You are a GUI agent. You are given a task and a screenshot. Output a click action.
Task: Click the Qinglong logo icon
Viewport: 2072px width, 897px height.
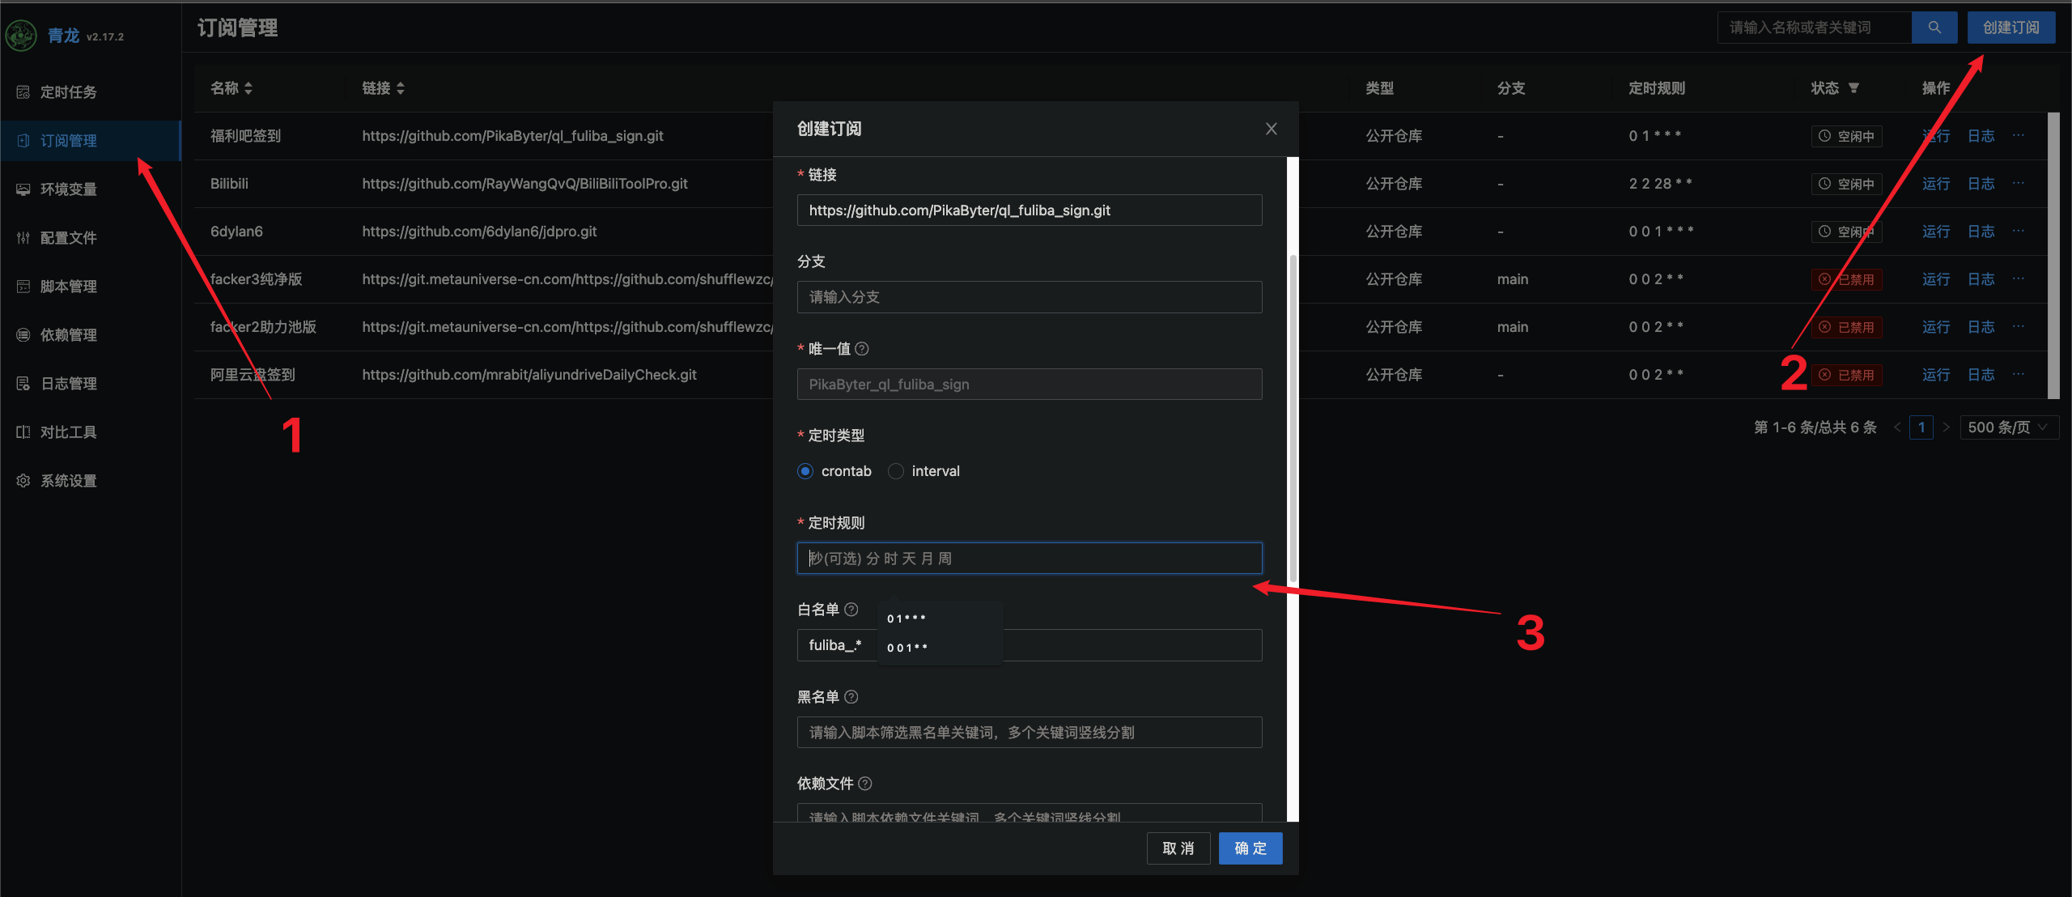(x=21, y=36)
